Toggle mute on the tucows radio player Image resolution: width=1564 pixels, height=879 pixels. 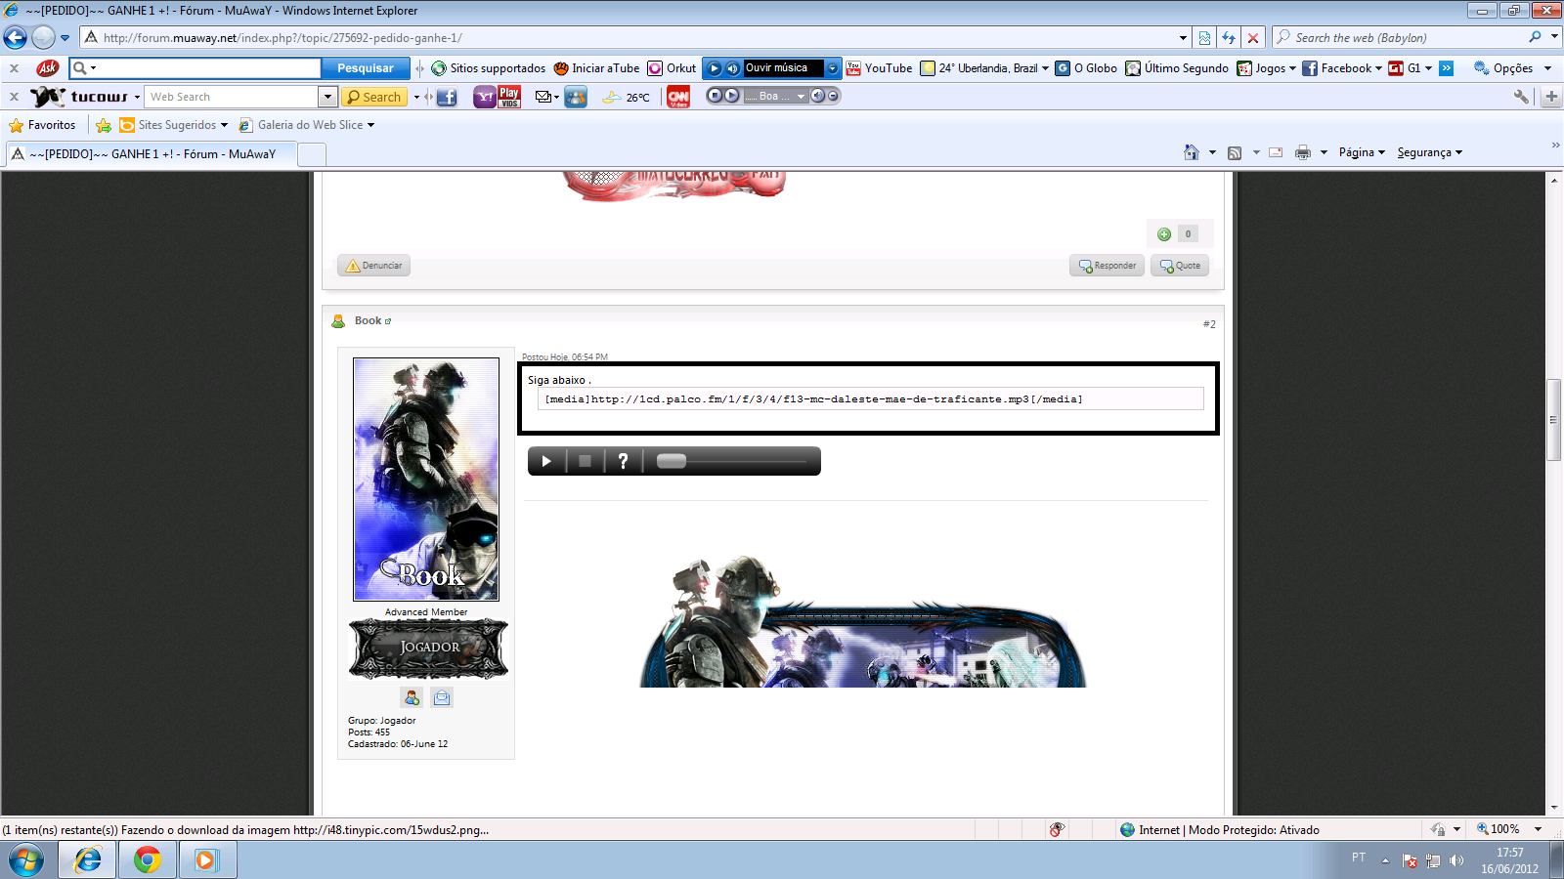click(818, 96)
